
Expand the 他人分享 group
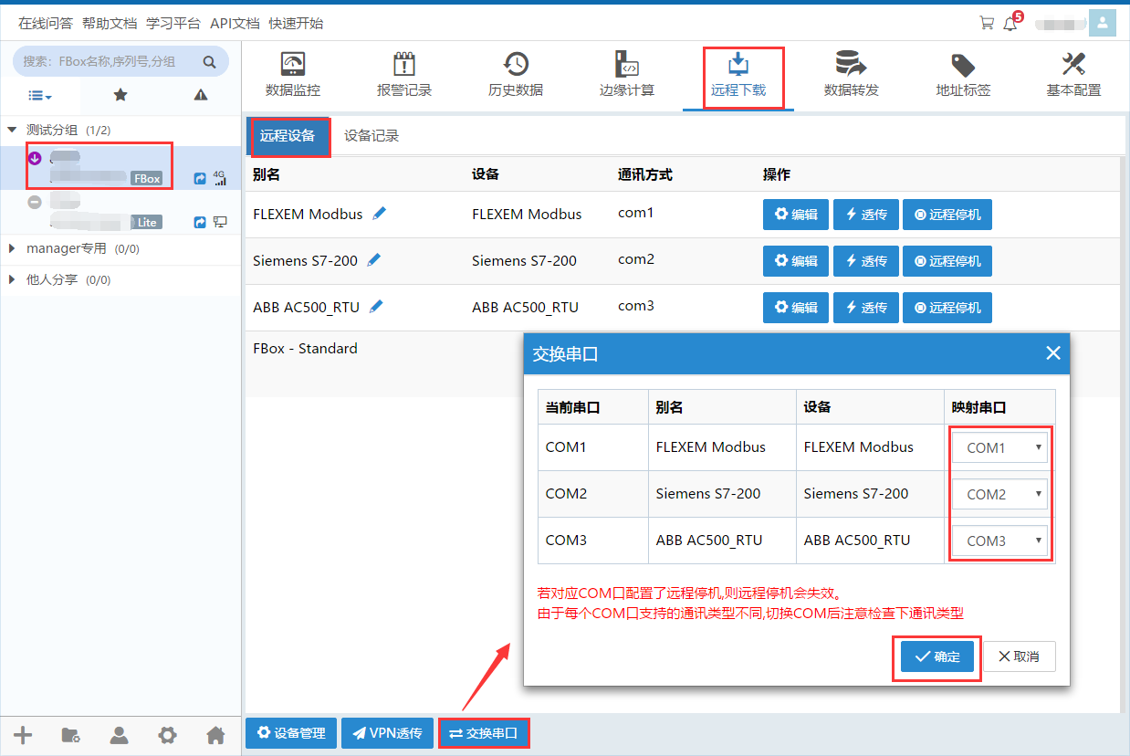click(x=13, y=279)
